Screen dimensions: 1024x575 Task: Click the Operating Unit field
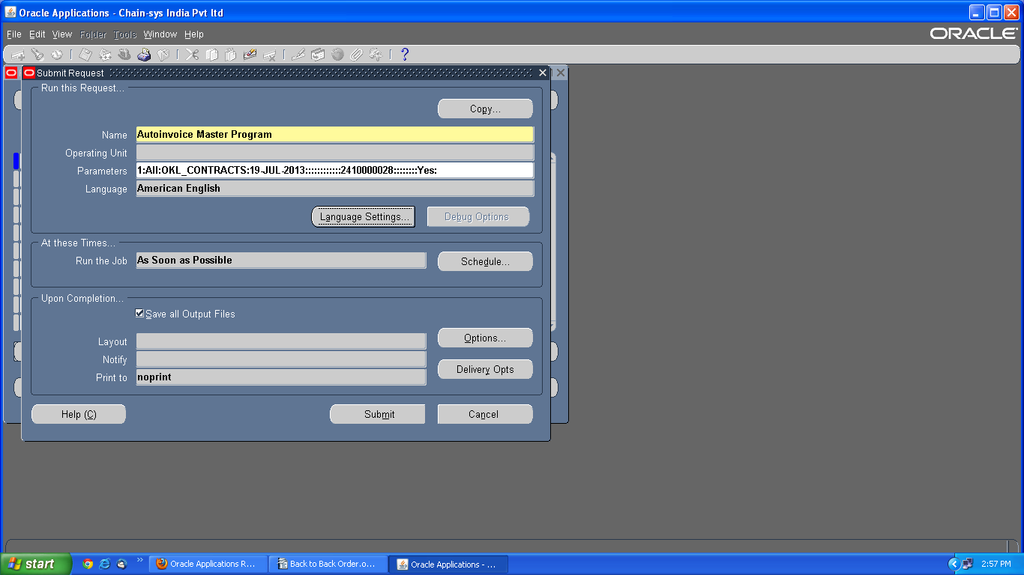pyautogui.click(x=334, y=153)
